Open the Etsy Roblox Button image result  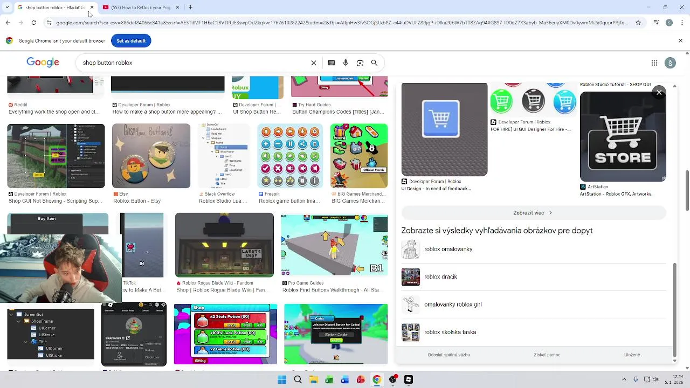pyautogui.click(x=151, y=156)
